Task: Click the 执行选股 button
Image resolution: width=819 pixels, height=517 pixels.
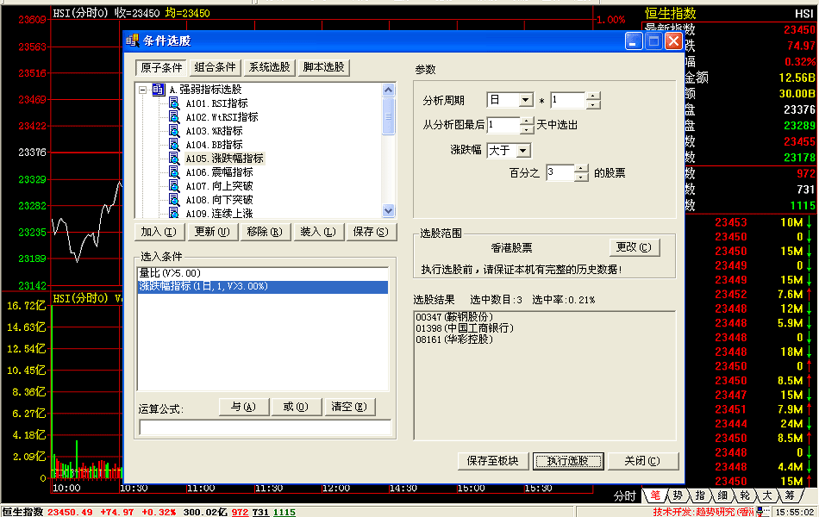Action: (x=567, y=461)
